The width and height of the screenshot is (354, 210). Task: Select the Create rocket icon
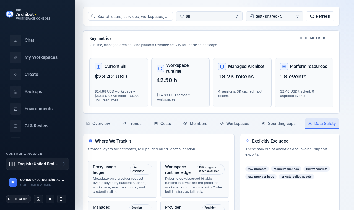click(15, 75)
